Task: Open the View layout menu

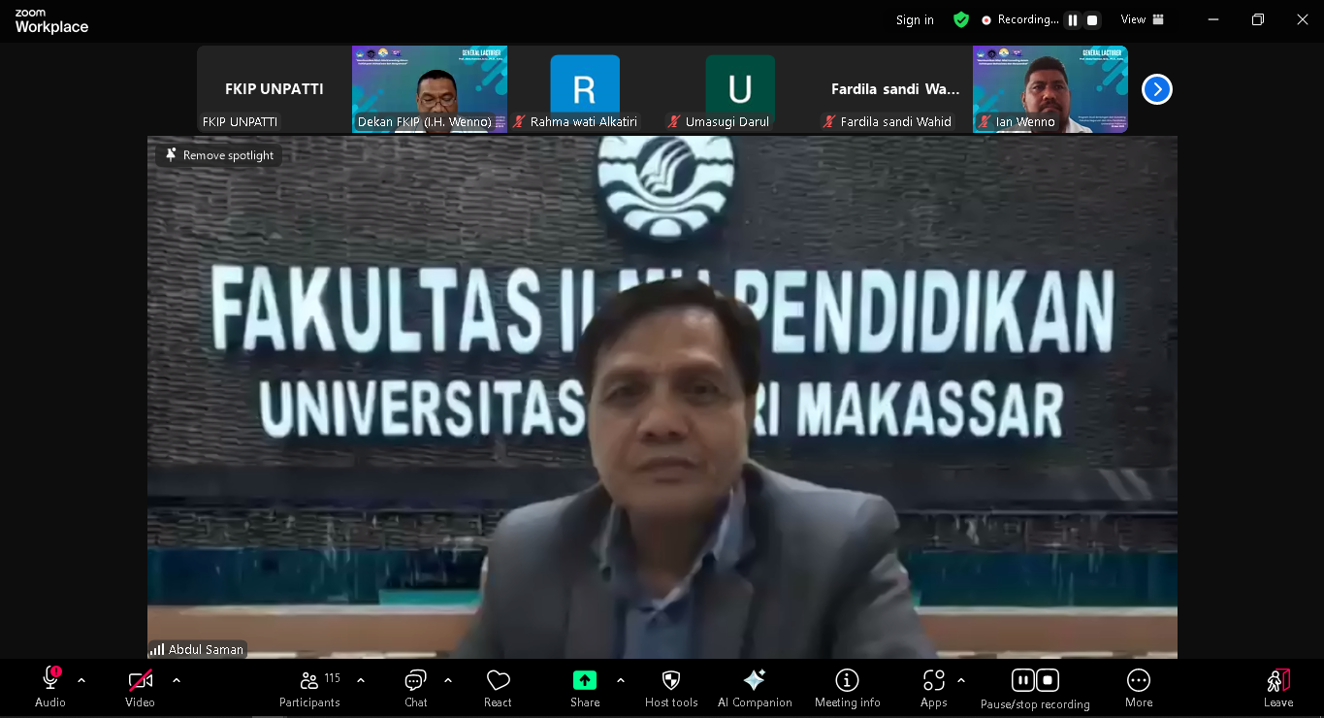Action: 1142,19
